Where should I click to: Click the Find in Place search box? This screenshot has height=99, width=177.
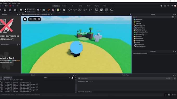(122, 78)
